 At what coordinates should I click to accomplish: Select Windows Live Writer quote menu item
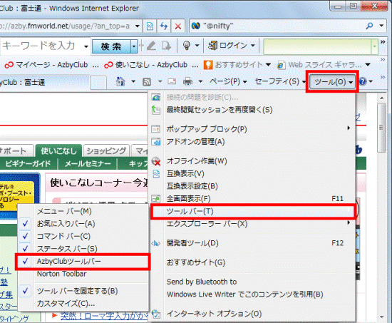[252, 294]
